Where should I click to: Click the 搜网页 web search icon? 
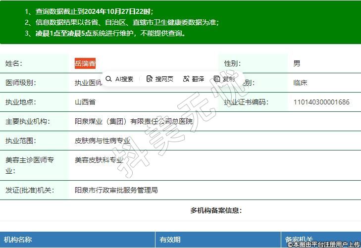(150, 79)
